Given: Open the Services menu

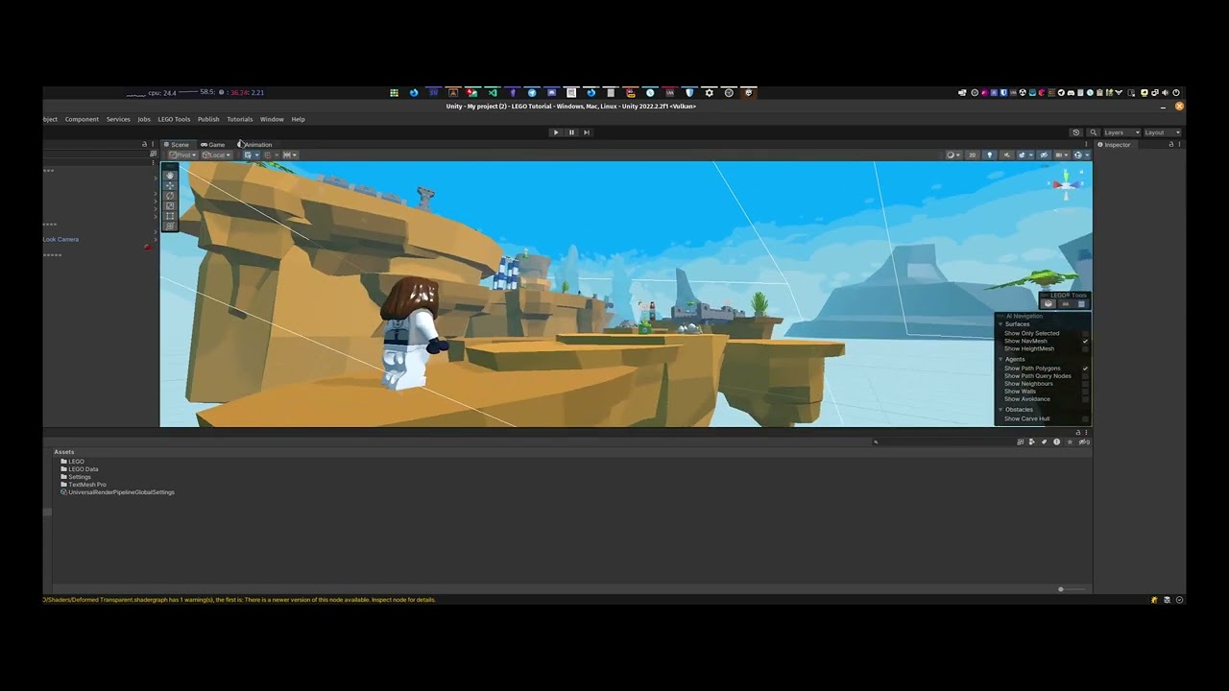Looking at the screenshot, I should 118,119.
